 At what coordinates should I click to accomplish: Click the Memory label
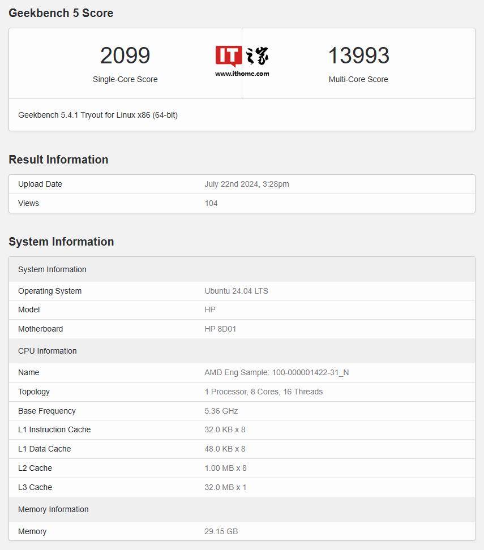pos(32,532)
